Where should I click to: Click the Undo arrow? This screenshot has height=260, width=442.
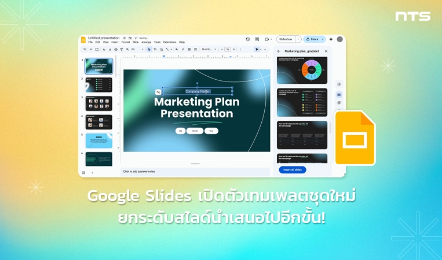pyautogui.click(x=104, y=50)
